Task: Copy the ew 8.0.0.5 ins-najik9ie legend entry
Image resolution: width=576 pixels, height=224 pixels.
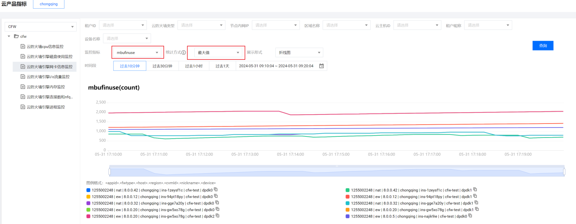Action: 470,216
